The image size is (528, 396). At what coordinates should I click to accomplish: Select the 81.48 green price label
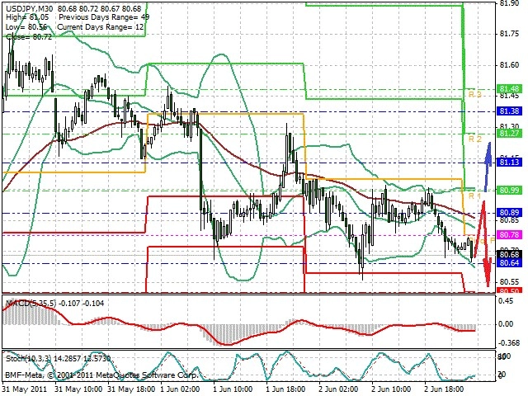click(x=509, y=89)
